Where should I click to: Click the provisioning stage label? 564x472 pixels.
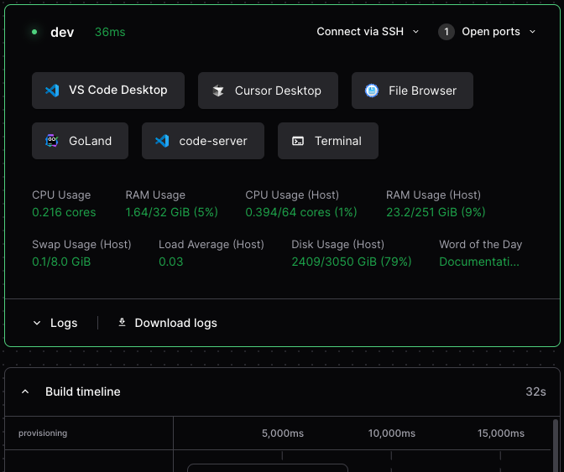pyautogui.click(x=43, y=433)
